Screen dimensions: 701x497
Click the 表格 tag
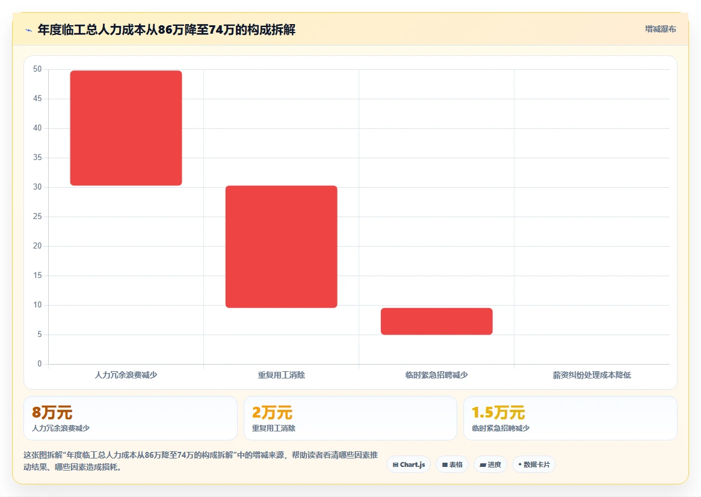tap(452, 465)
